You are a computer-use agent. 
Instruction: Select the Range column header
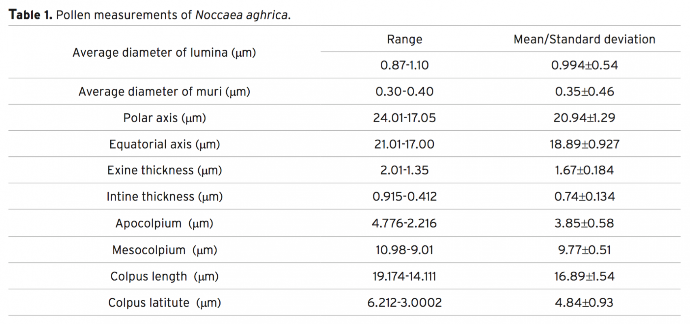tap(404, 39)
